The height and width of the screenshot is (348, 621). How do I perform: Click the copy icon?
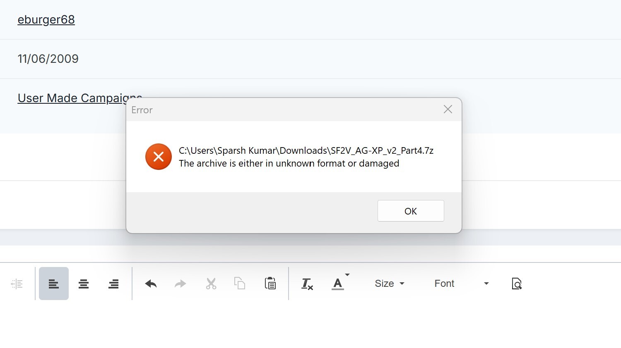coord(240,284)
